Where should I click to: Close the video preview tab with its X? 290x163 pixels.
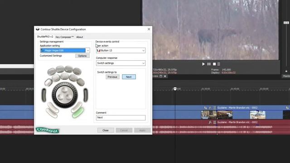tap(165, 76)
